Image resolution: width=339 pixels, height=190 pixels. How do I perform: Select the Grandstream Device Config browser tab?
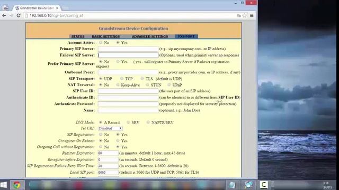(37, 8)
